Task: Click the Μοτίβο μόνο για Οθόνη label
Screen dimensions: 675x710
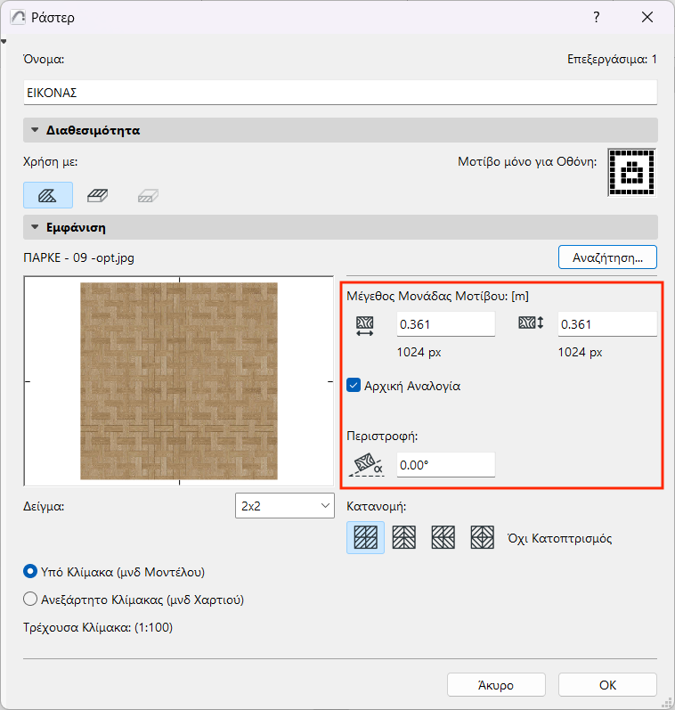Action: [527, 161]
